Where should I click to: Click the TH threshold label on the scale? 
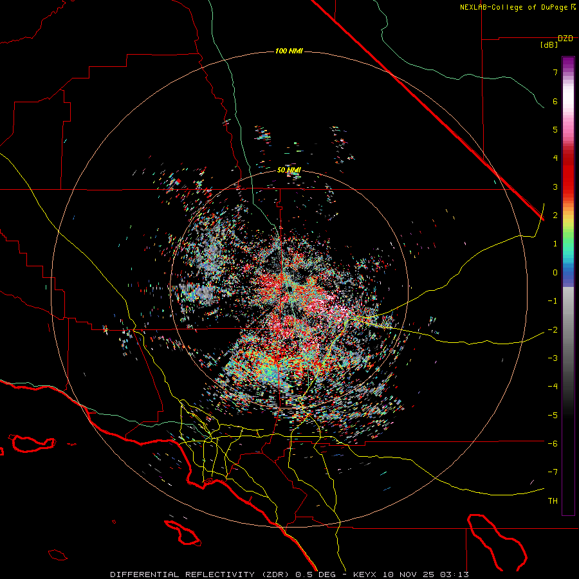[x=553, y=501]
